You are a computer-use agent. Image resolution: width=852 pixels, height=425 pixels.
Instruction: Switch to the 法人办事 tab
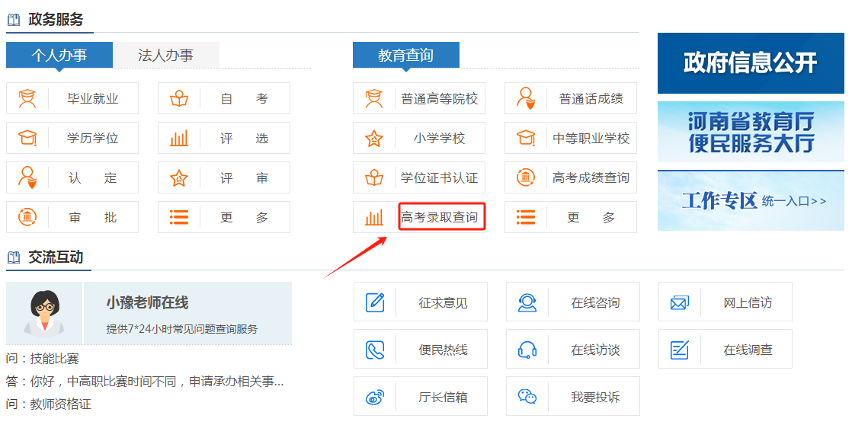point(165,55)
